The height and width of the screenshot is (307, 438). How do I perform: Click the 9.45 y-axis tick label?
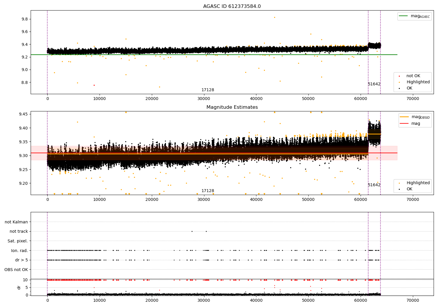pos(23,114)
